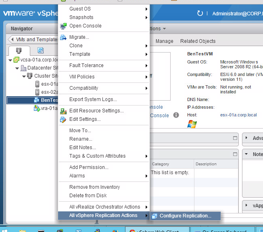Choose Delete from Disk
The width and height of the screenshot is (263, 232).
(x=104, y=196)
